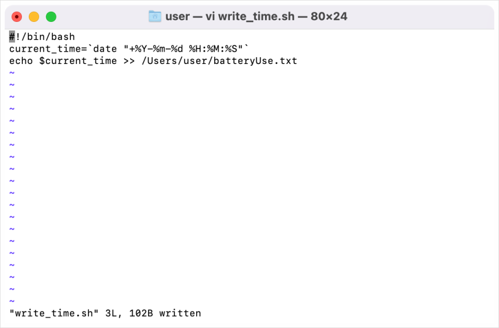499x328 pixels.
Task: Close the terminal window with red button
Action: 17,17
